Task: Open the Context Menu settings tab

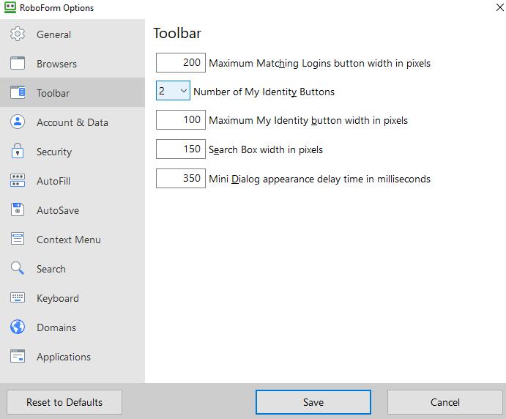Action: click(69, 240)
